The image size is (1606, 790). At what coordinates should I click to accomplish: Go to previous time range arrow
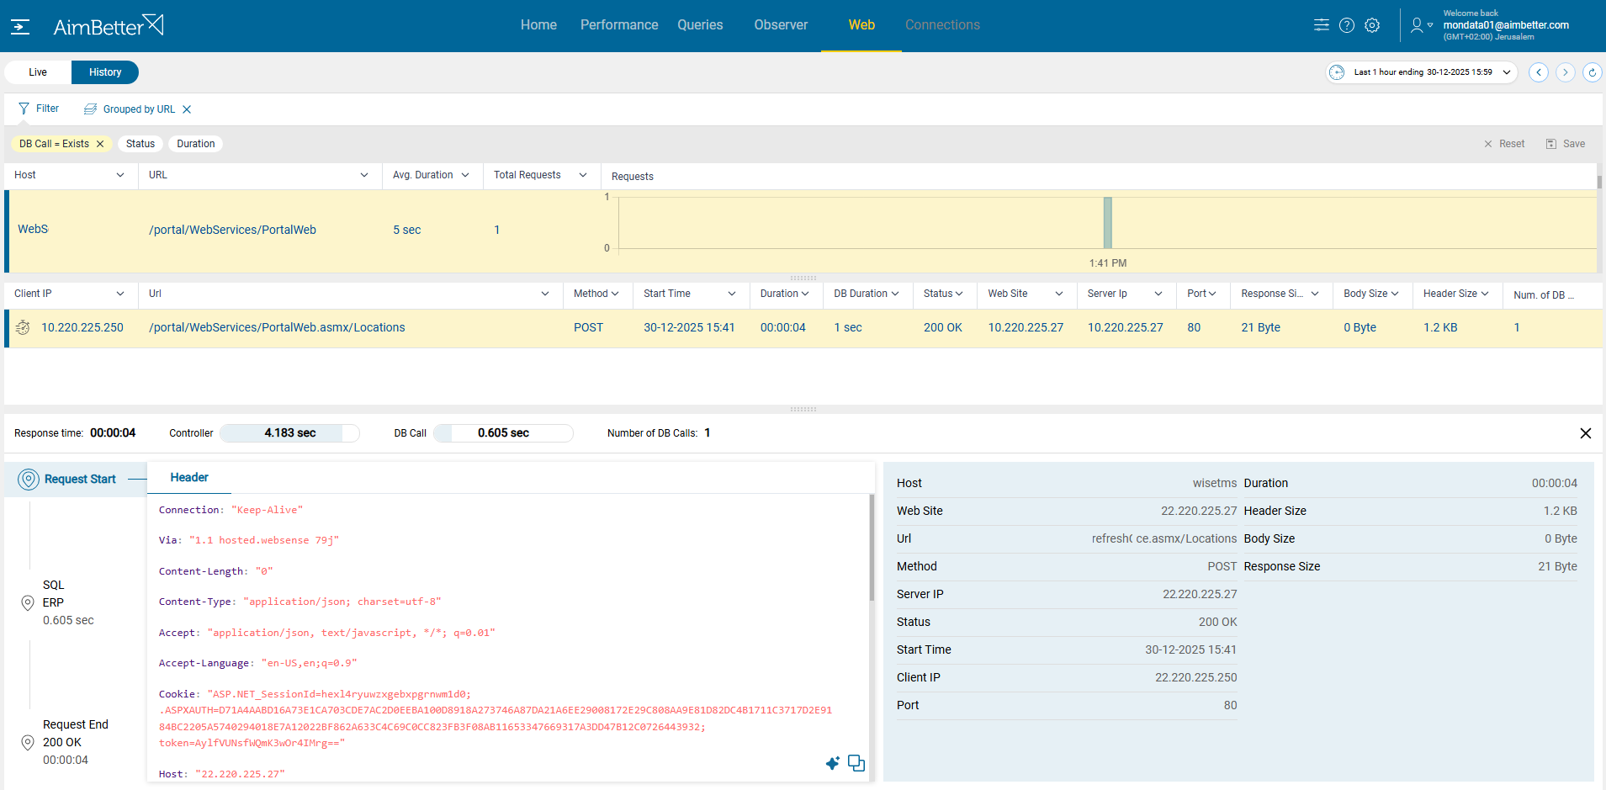pyautogui.click(x=1539, y=72)
